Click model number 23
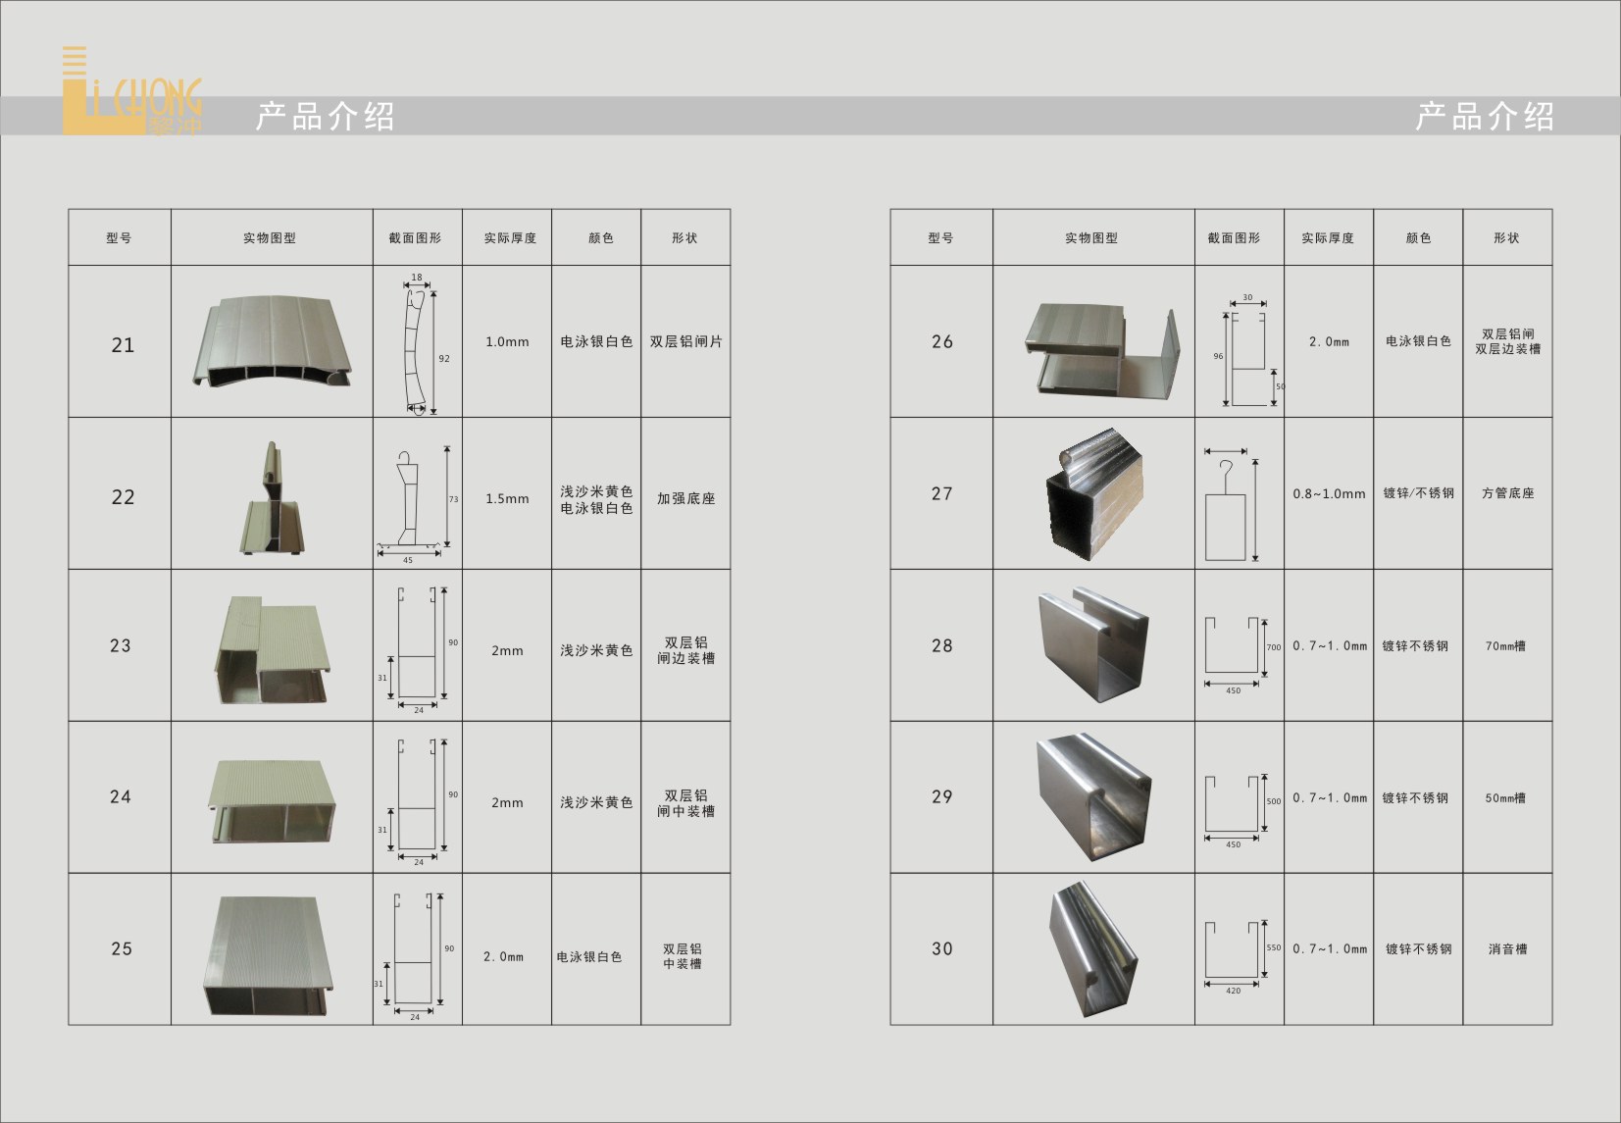This screenshot has height=1123, width=1621. 121,645
